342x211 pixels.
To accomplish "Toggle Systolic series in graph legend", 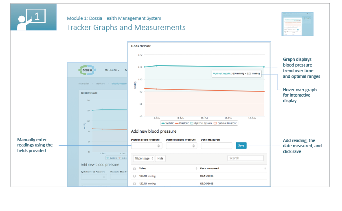I will (167, 123).
